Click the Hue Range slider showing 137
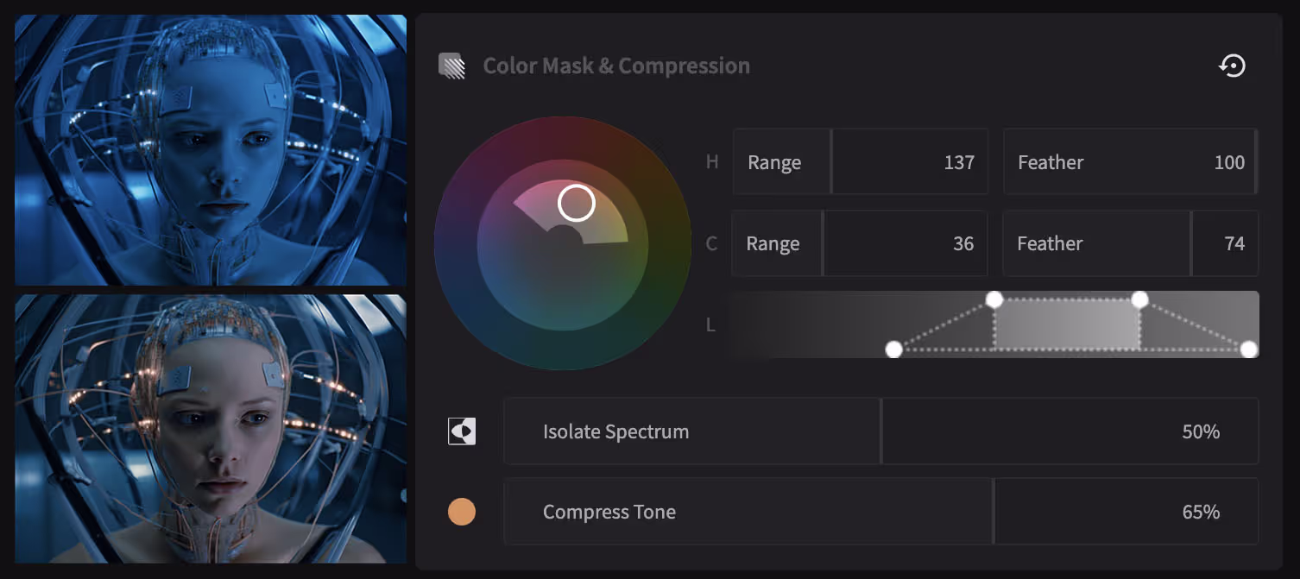The image size is (1300, 579). [860, 162]
